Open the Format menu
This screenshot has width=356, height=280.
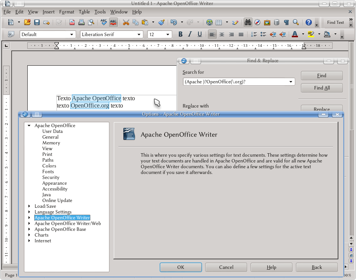67,12
